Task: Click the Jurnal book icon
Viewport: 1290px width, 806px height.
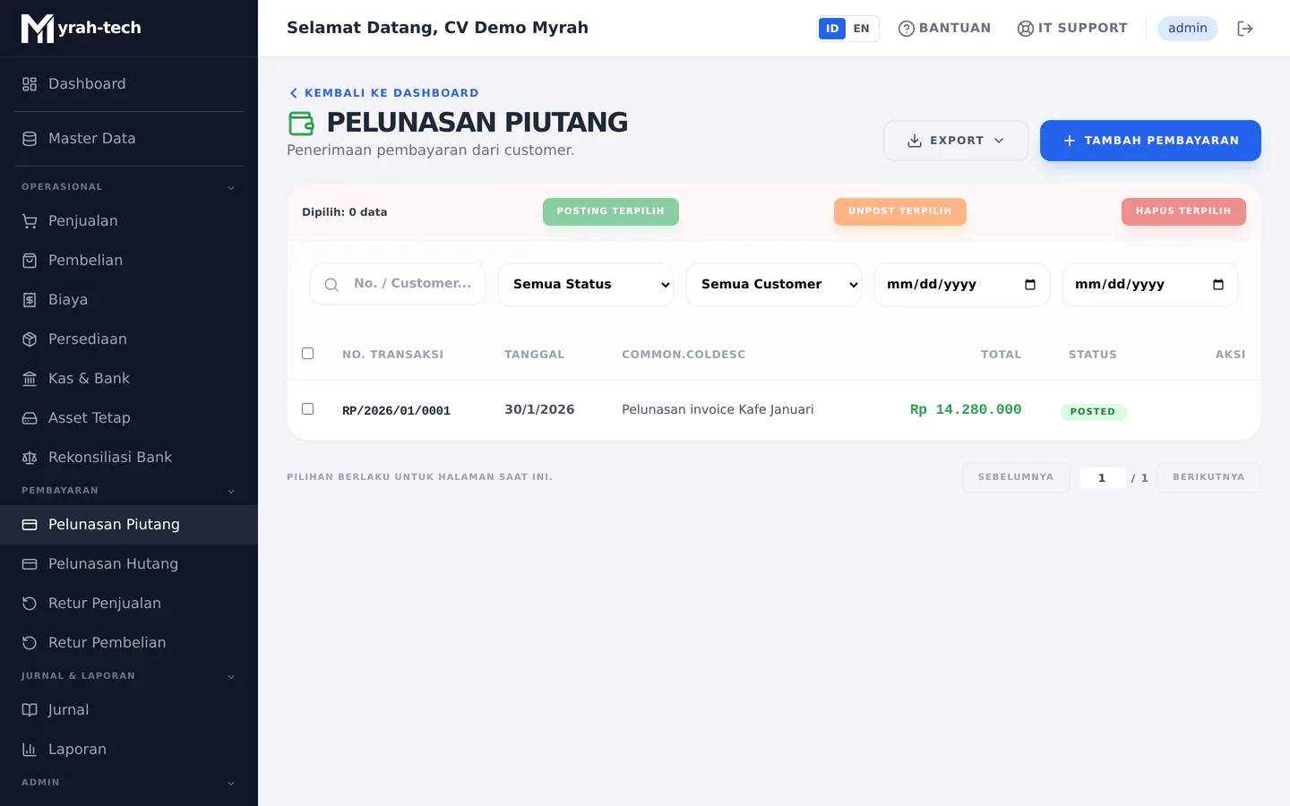Action: click(x=30, y=710)
